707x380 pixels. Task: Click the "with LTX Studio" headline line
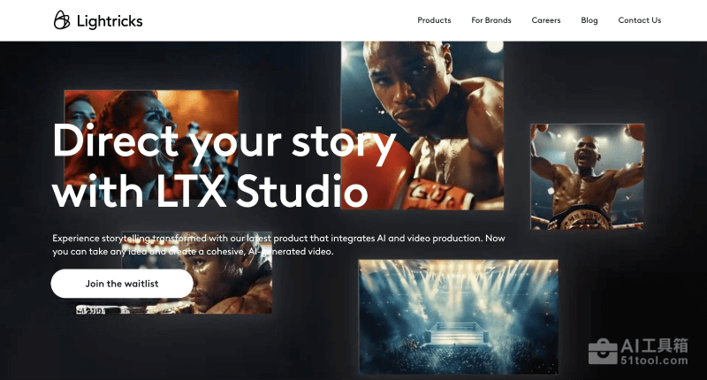210,190
